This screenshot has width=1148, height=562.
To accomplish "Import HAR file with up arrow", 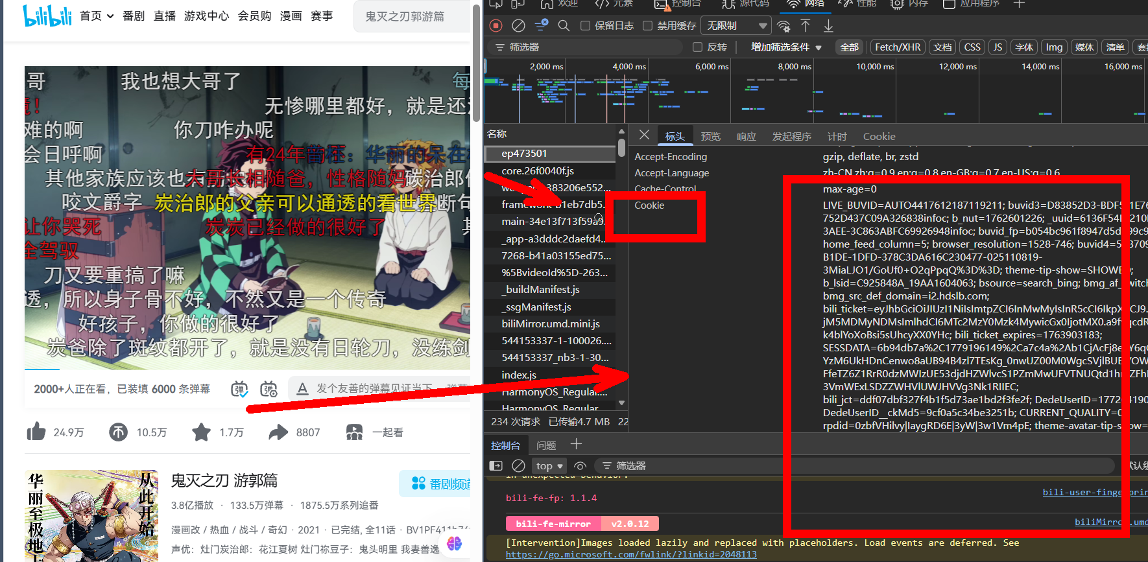I will point(806,26).
